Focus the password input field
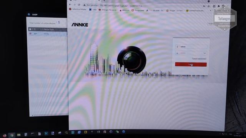The height and width of the screenshot is (138, 246). coord(191,53)
